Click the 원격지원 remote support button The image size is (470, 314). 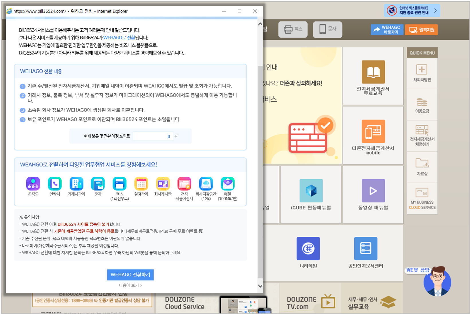pos(421,30)
